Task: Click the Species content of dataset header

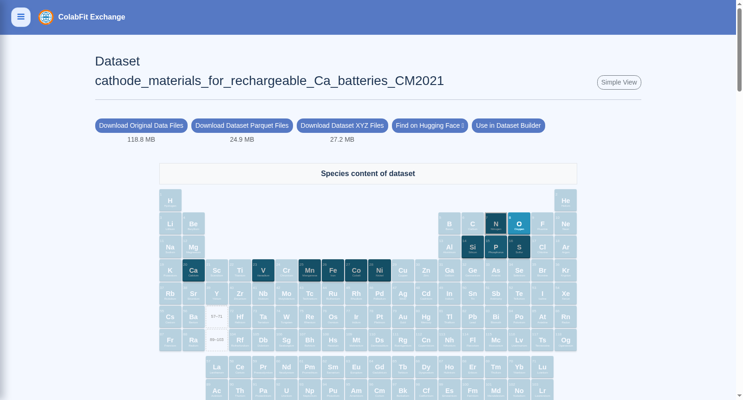Action: pos(368,174)
